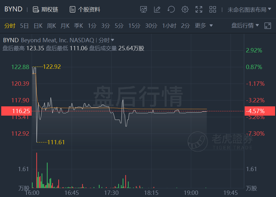
Task: Switch to the 季K quarterly tab
Action: pyautogui.click(x=78, y=26)
